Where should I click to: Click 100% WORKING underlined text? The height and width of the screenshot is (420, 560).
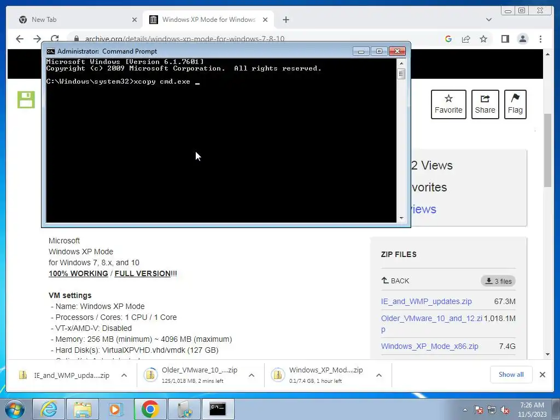coord(78,273)
